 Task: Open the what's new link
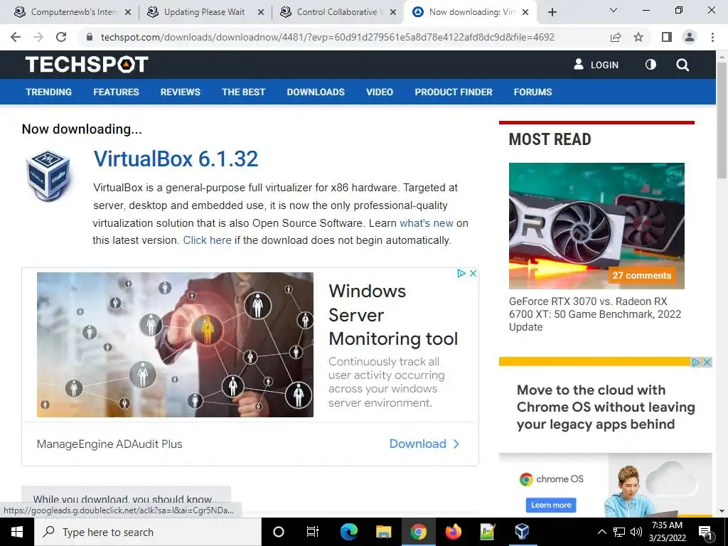[427, 223]
